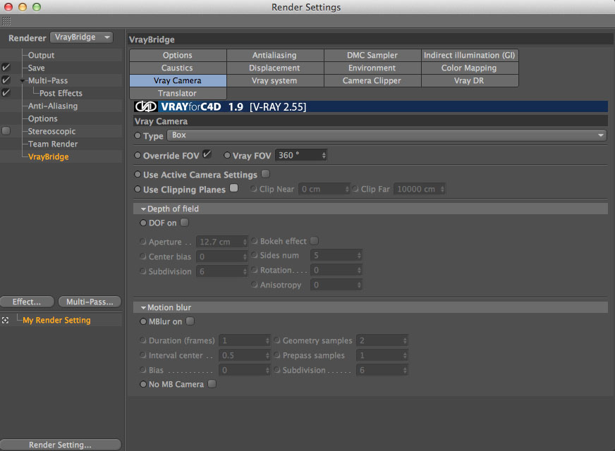Viewport: 615px width, 451px height.
Task: Click the animation dot beside Vray FOV
Action: [227, 155]
